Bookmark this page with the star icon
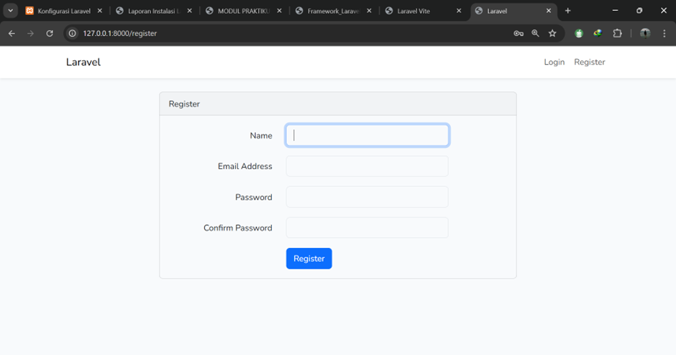 [x=552, y=33]
